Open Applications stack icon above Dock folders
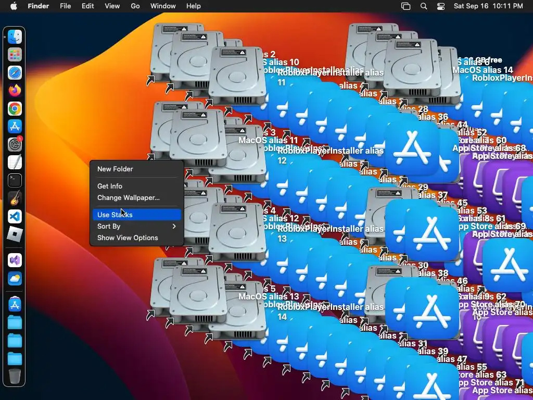This screenshot has height=400, width=533. tap(15, 305)
